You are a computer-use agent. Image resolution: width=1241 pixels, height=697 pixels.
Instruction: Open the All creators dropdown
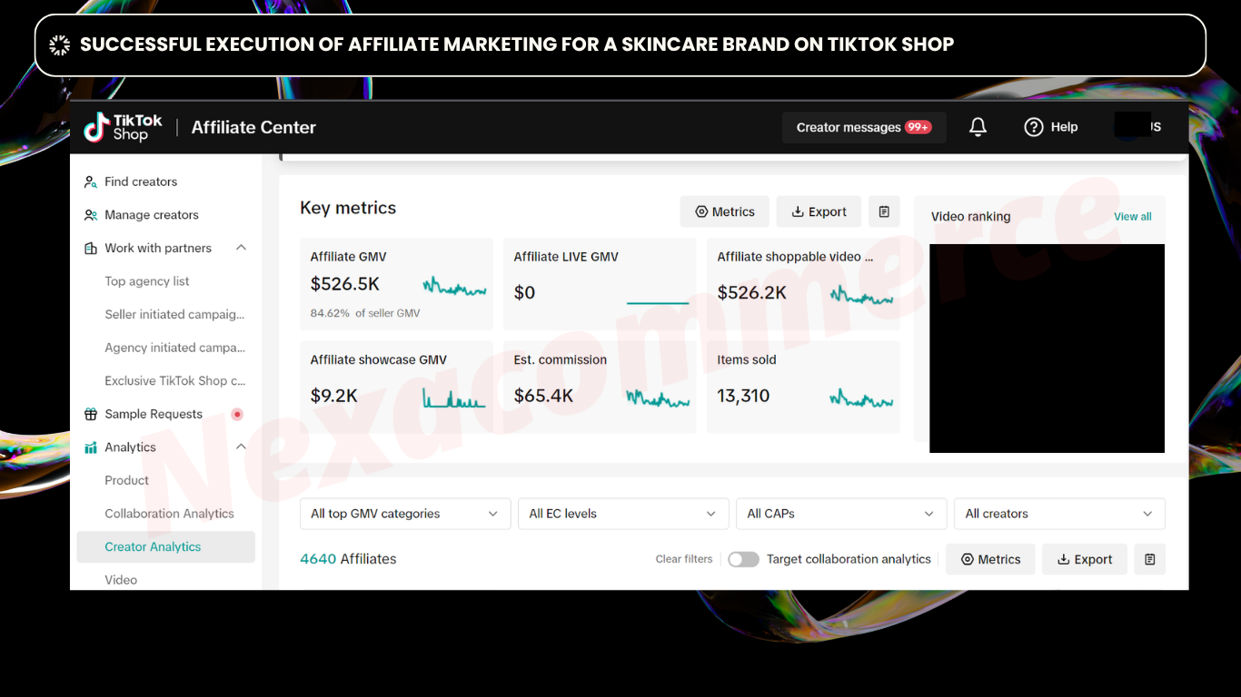(1058, 514)
